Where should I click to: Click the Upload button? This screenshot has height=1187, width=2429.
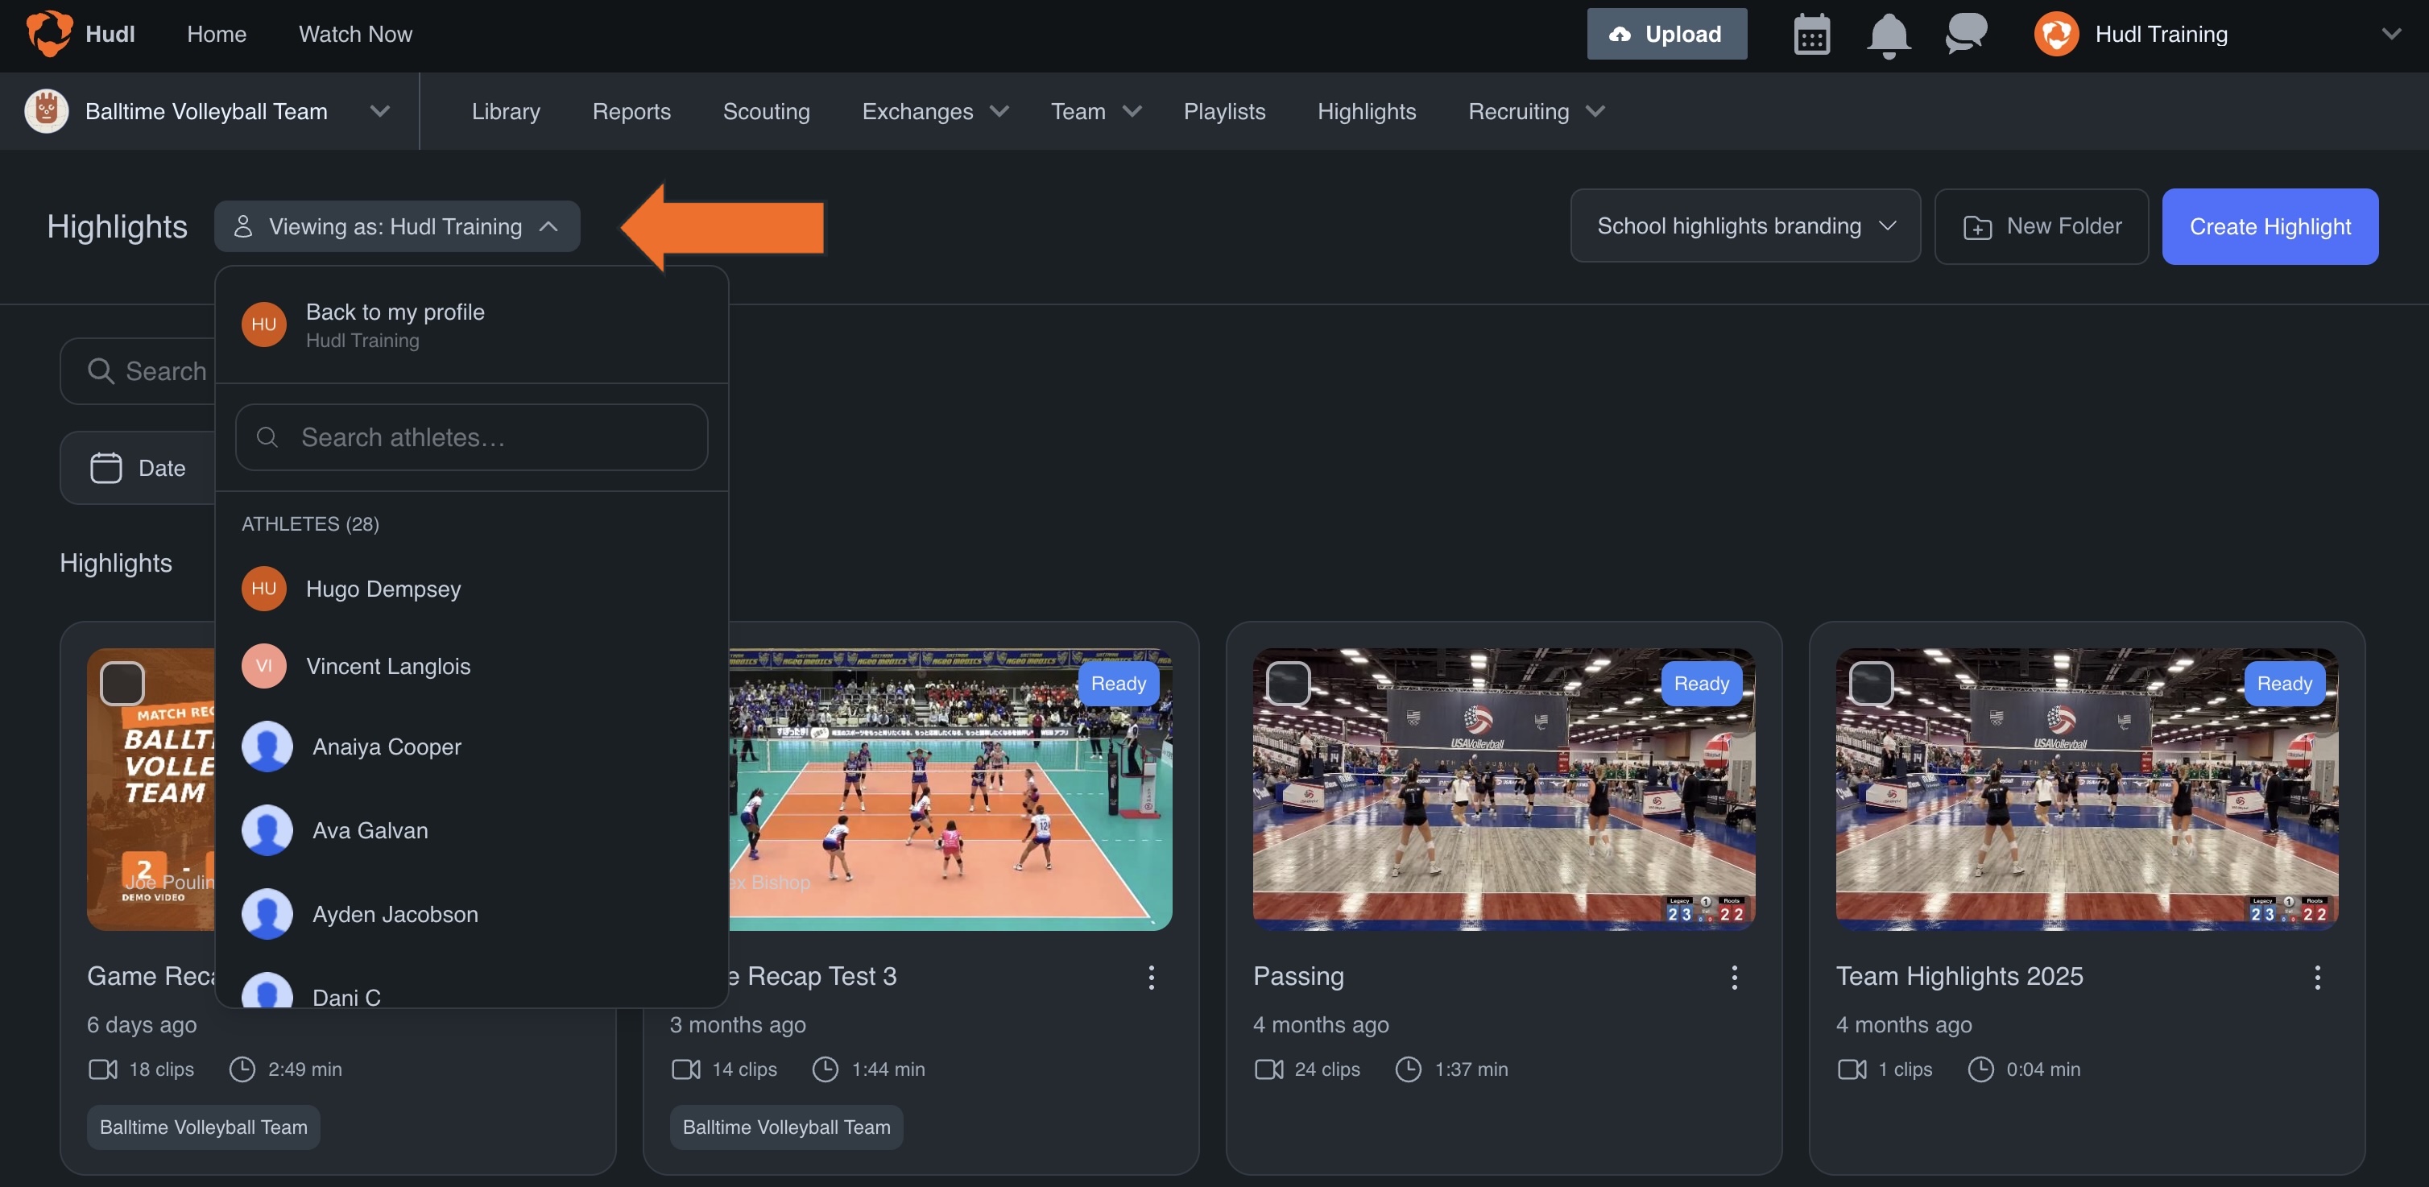pyautogui.click(x=1666, y=34)
